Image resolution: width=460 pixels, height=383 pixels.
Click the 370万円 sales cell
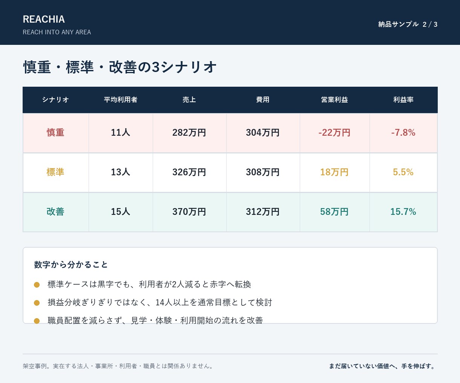[189, 212]
